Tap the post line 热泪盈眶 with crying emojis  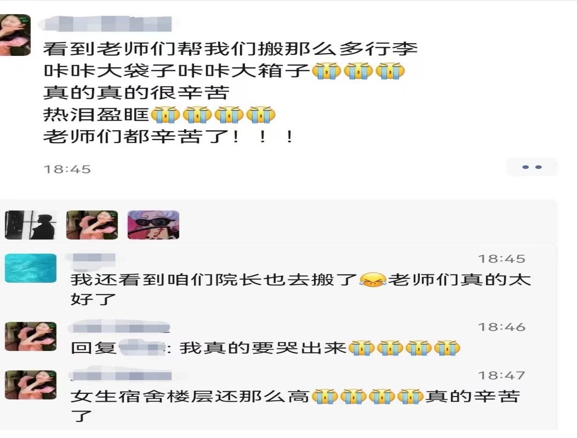coord(159,115)
